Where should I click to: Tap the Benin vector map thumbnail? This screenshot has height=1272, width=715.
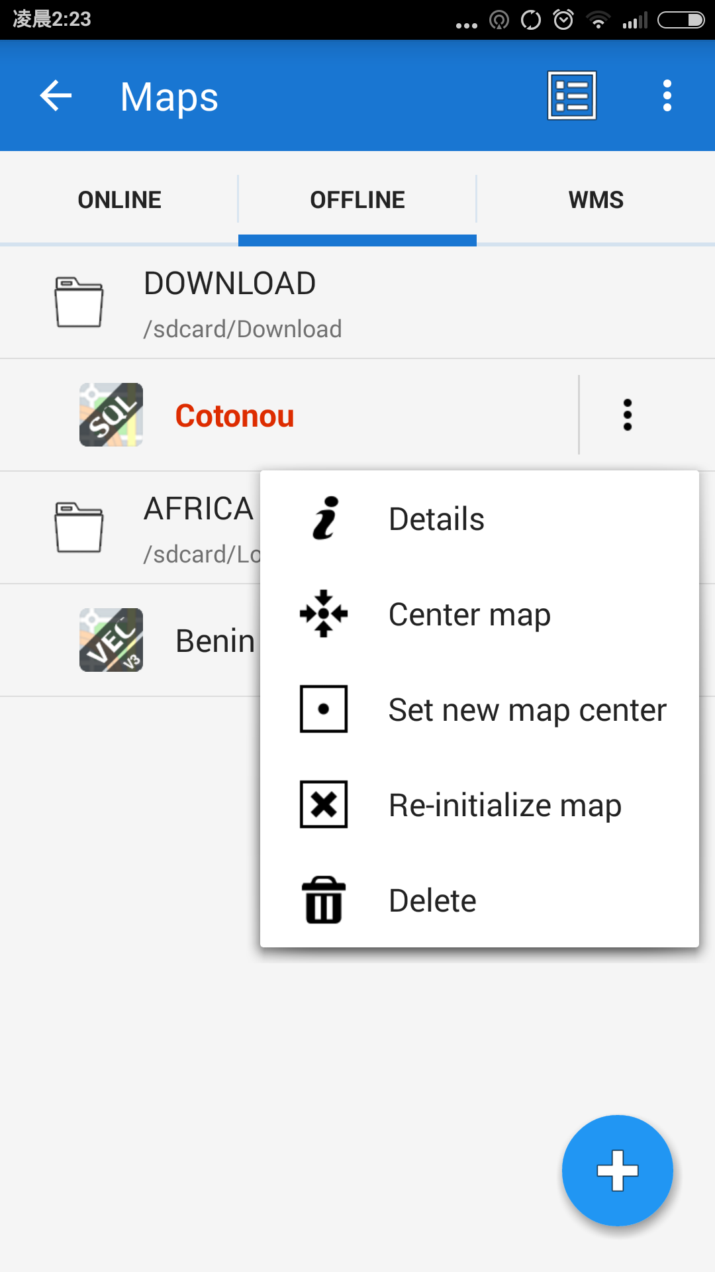(x=111, y=640)
